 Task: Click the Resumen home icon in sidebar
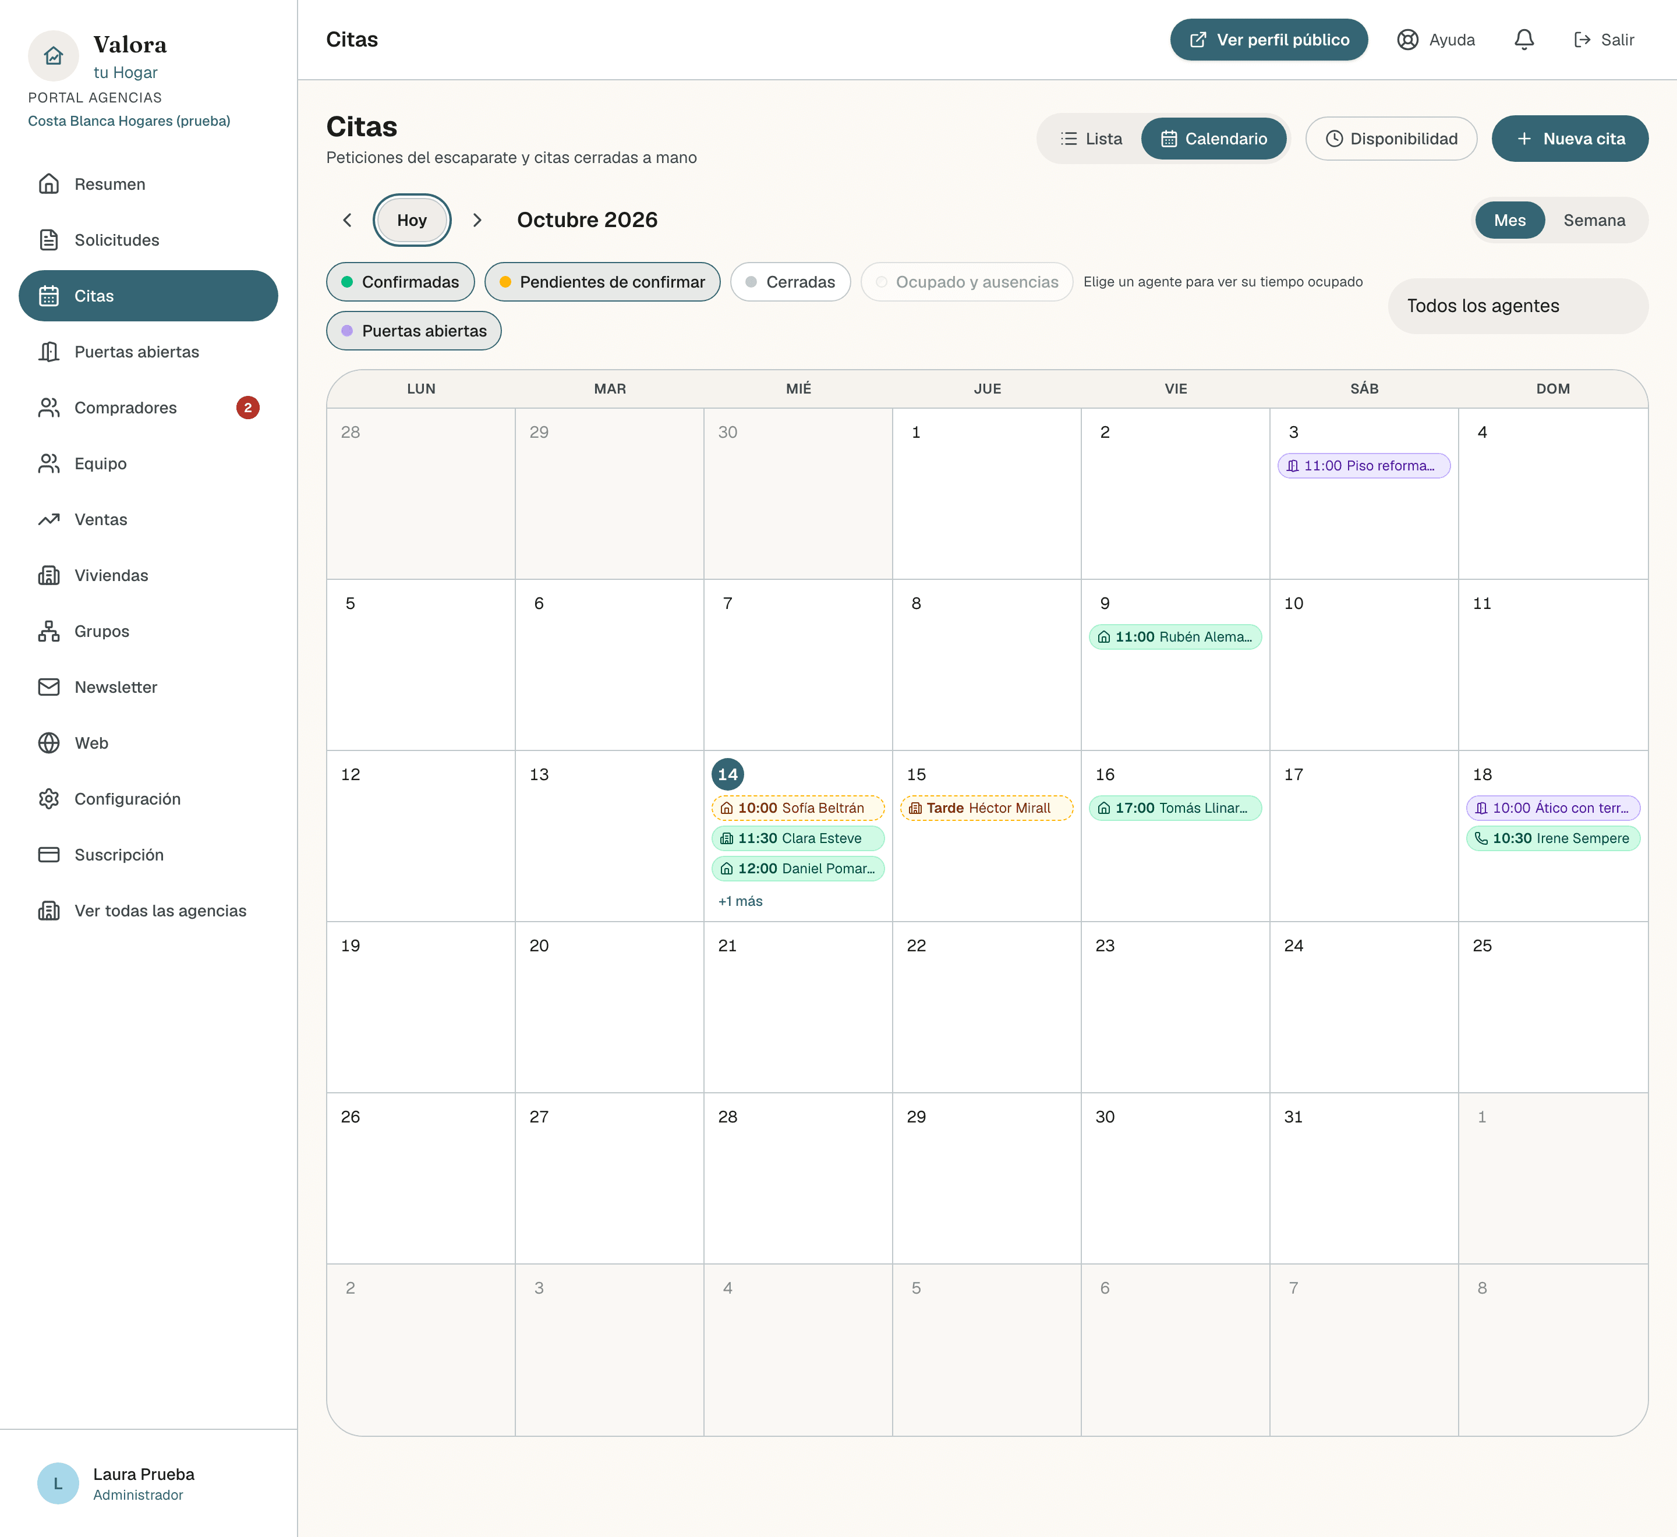pos(49,184)
